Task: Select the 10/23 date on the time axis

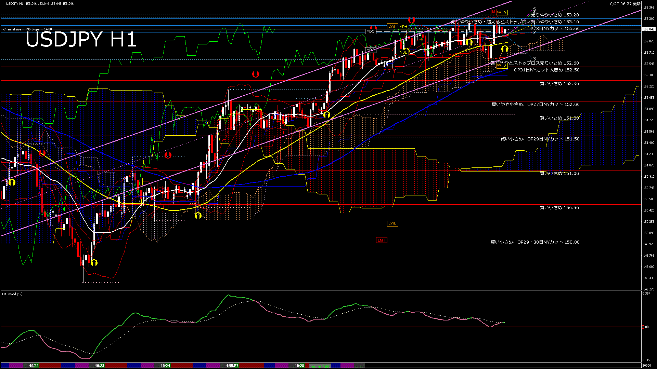Action: click(x=99, y=366)
